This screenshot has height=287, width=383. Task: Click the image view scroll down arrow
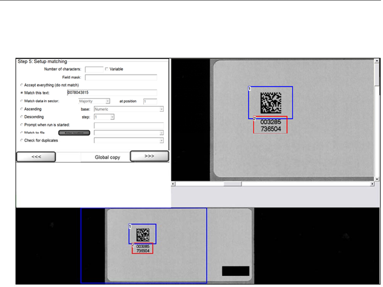pyautogui.click(x=377, y=179)
